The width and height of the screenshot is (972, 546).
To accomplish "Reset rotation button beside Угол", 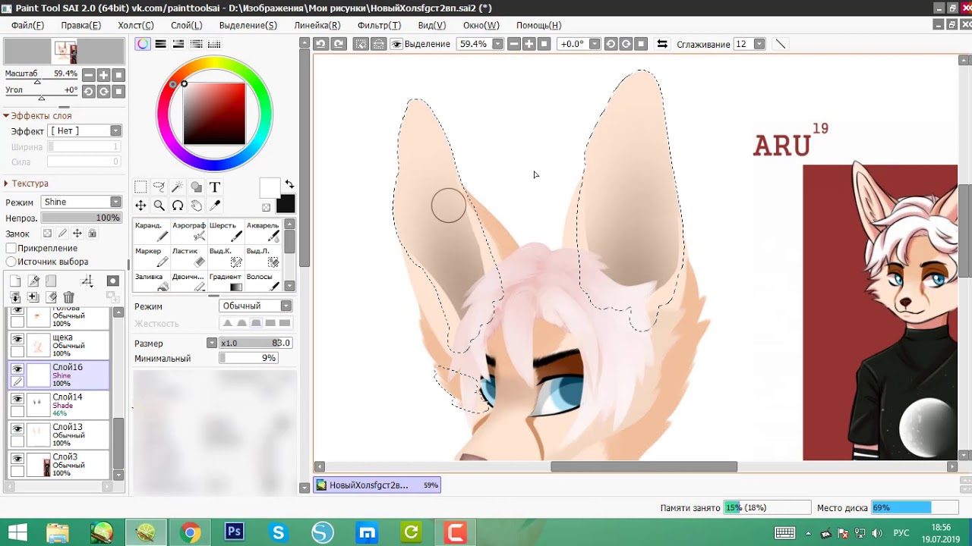I will click(119, 91).
